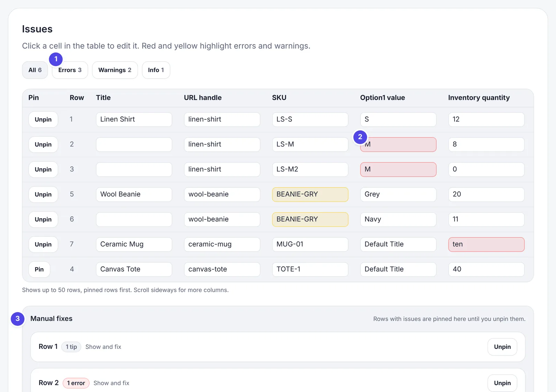This screenshot has height=392, width=556.
Task: Edit the Wool Beanie title field
Action: click(134, 194)
